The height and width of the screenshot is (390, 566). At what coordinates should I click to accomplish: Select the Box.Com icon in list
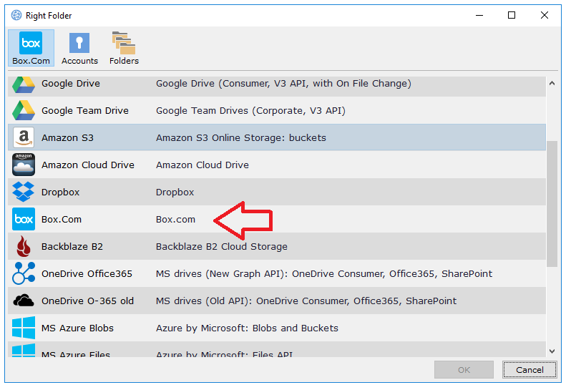point(24,220)
